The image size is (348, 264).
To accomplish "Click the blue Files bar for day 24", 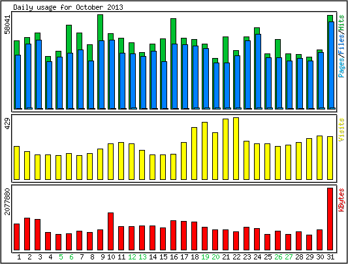I will 258,72.
